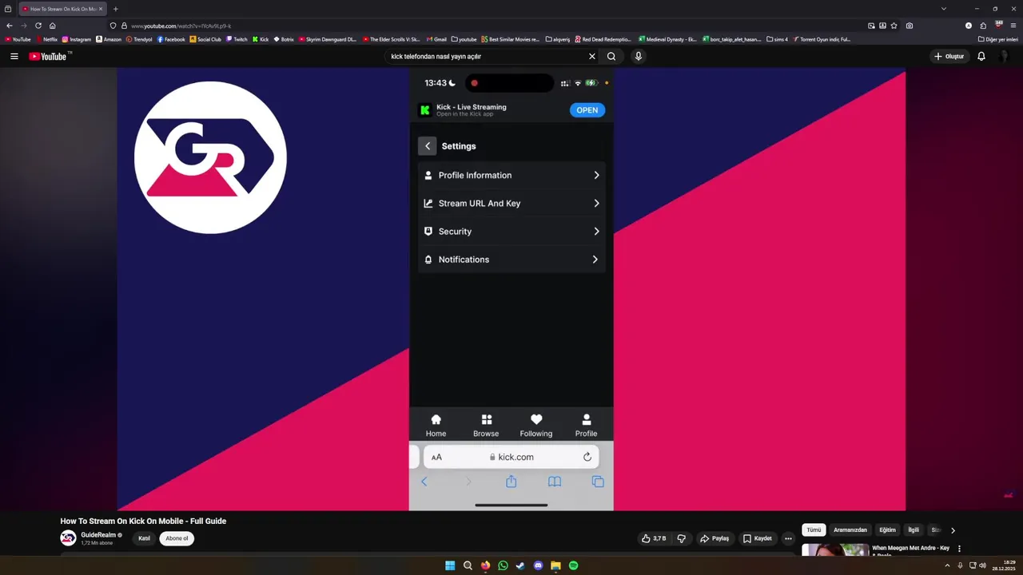Viewport: 1023px width, 575px height.
Task: Click Stream URL And Key row in video
Action: click(x=511, y=203)
